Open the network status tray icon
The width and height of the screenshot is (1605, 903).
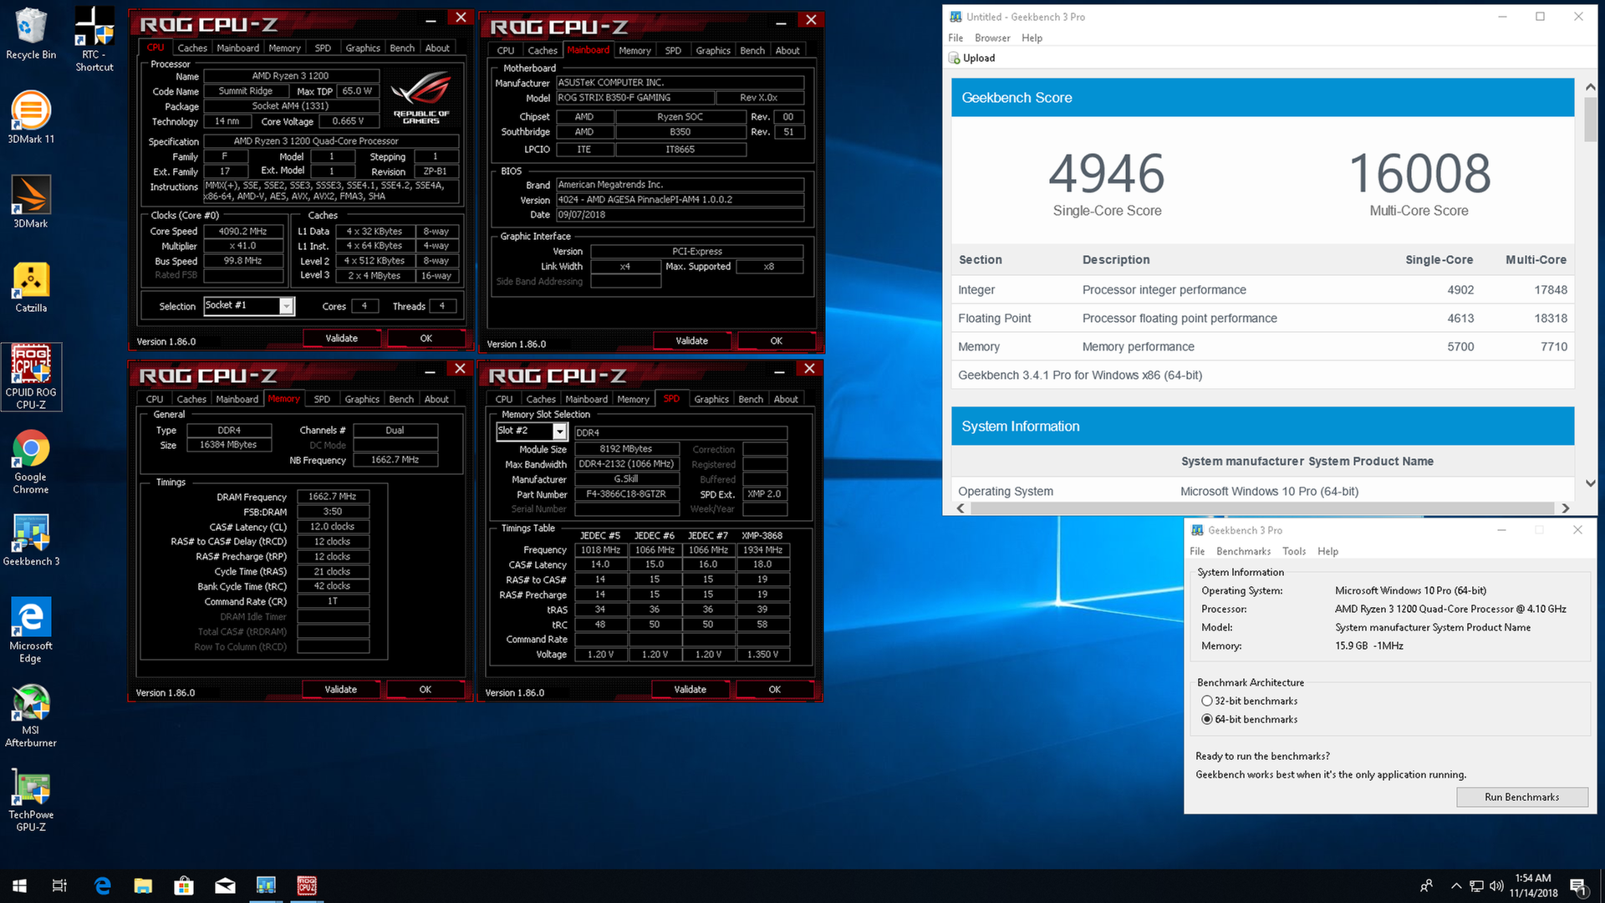[x=1476, y=885]
